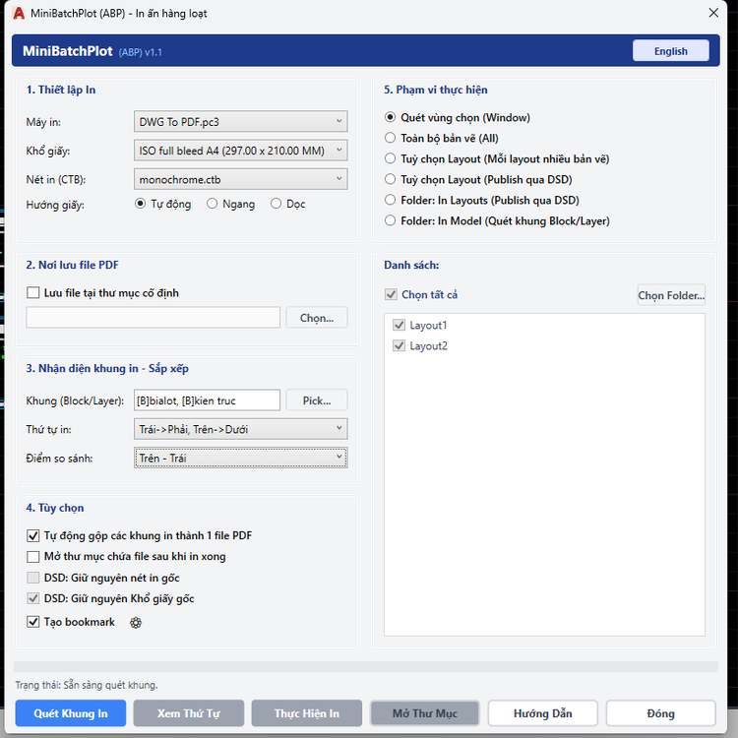Click the '5. Phạm vi thực hiện' heading
738x738 pixels.
click(x=435, y=90)
